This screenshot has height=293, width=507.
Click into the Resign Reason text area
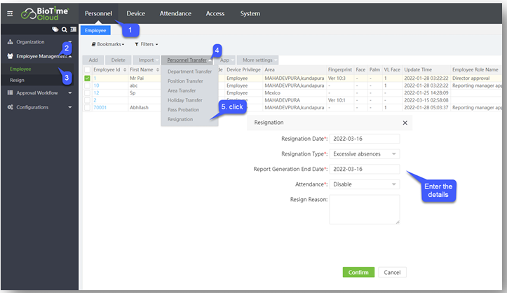tap(364, 209)
